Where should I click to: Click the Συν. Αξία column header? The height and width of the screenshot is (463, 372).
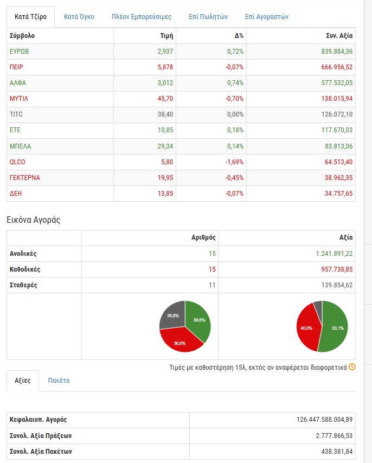tap(339, 36)
